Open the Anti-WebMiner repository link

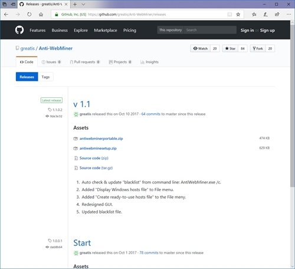coord(55,48)
